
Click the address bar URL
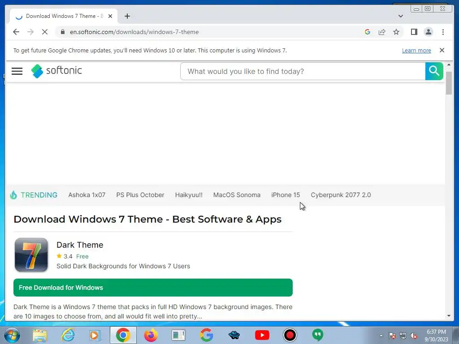click(x=134, y=32)
